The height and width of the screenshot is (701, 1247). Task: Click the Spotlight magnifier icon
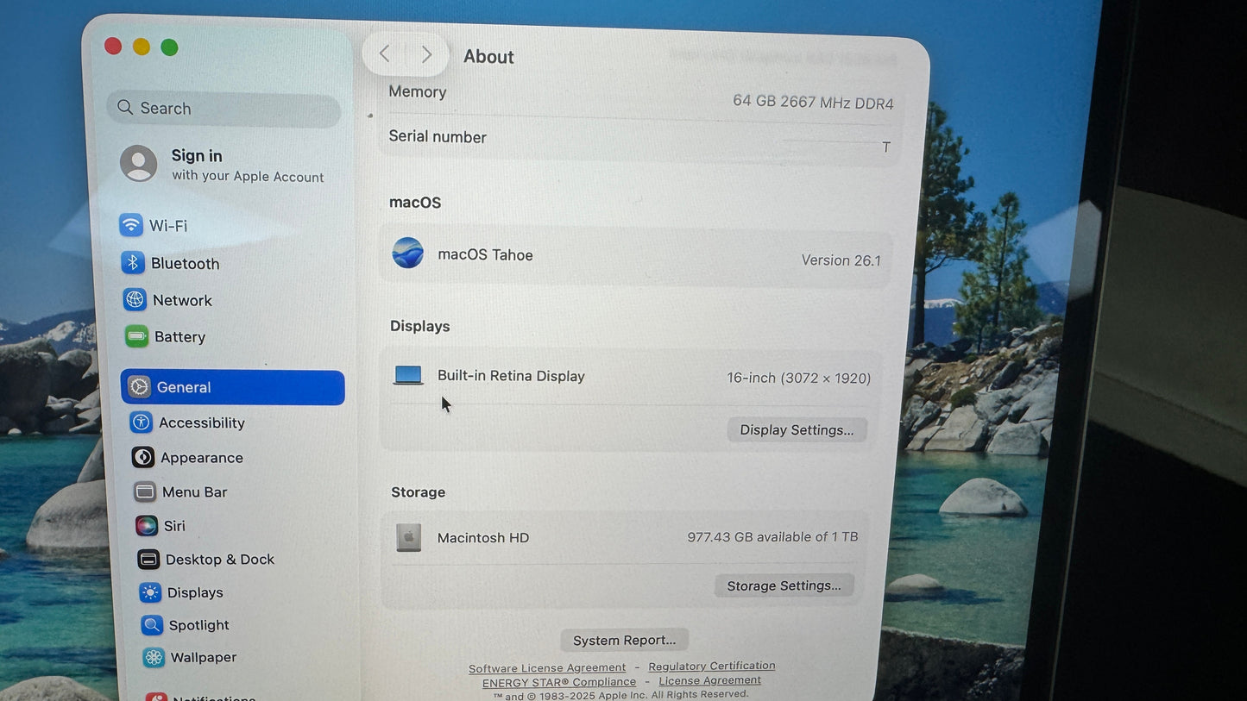tap(151, 624)
